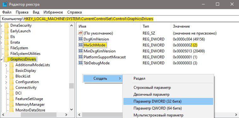Click the MemoryManager folder icon
This screenshot has width=239, height=118.
[x=12, y=105]
